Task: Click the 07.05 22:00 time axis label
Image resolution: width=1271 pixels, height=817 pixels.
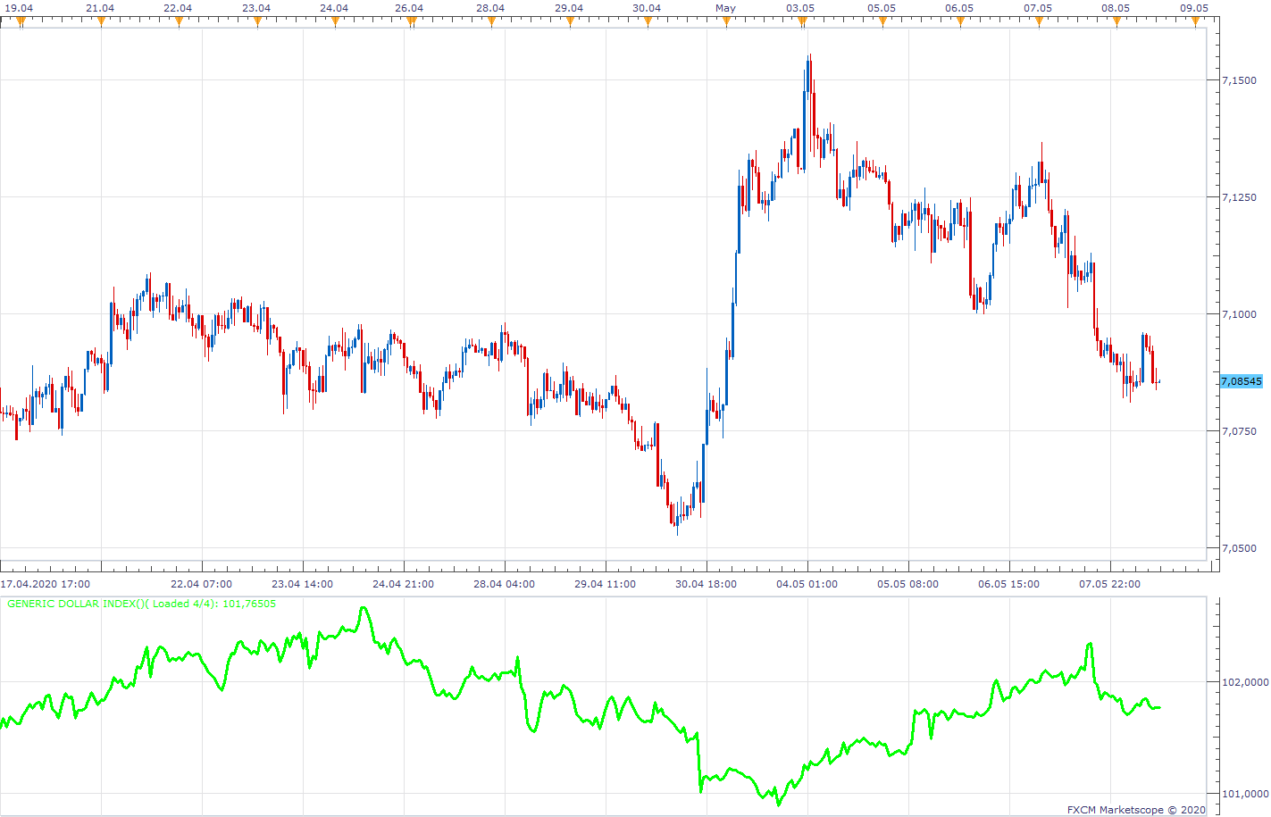Action: pyautogui.click(x=1110, y=584)
